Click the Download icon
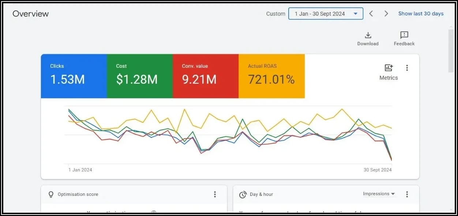Viewport: 458px width, 216px height. (368, 36)
